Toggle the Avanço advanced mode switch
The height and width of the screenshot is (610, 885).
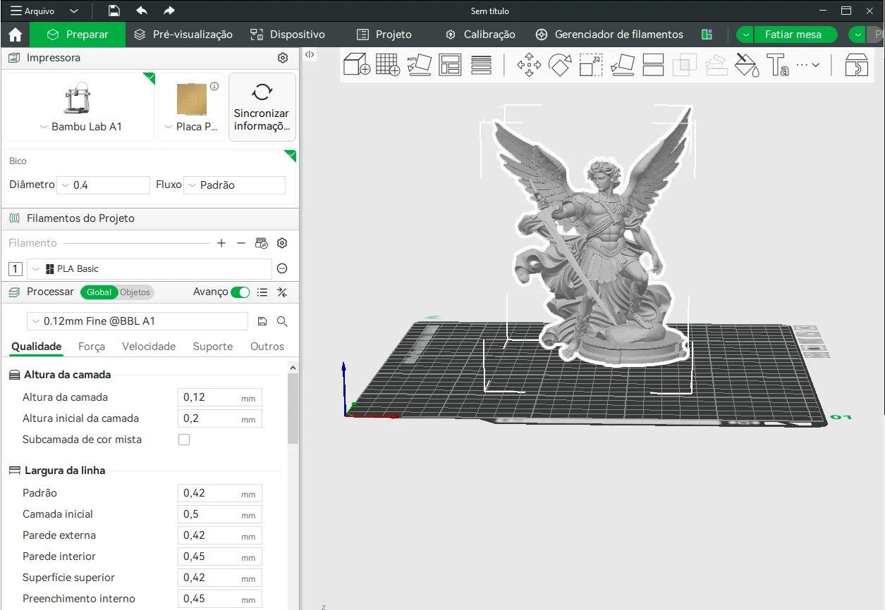point(240,292)
